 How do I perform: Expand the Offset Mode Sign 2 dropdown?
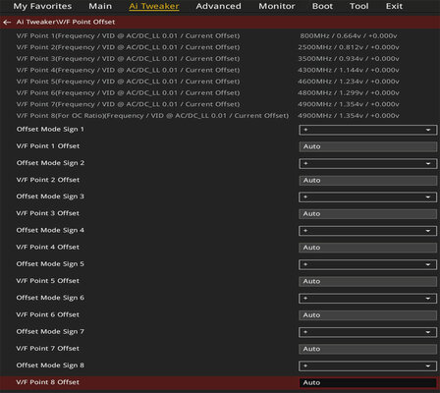click(367, 163)
